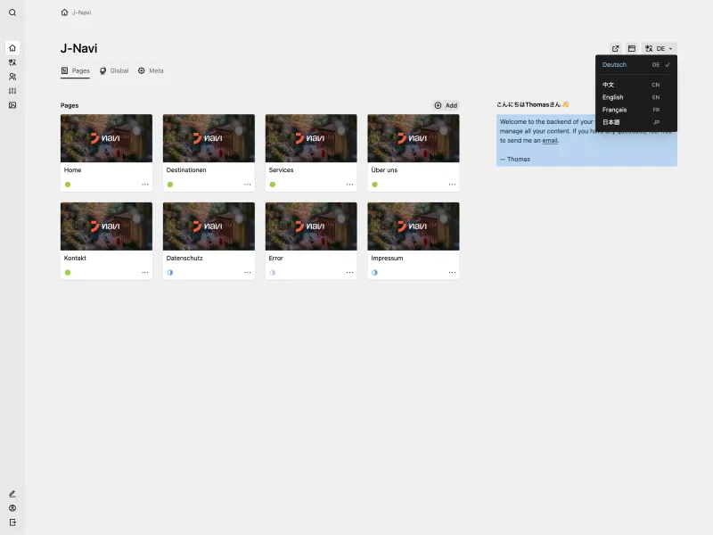Switch to the Global tab
Screen dimensions: 713x535
(x=114, y=70)
